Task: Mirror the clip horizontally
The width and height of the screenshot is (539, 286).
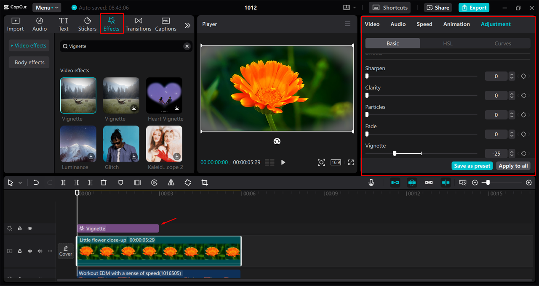Action: coord(171,183)
